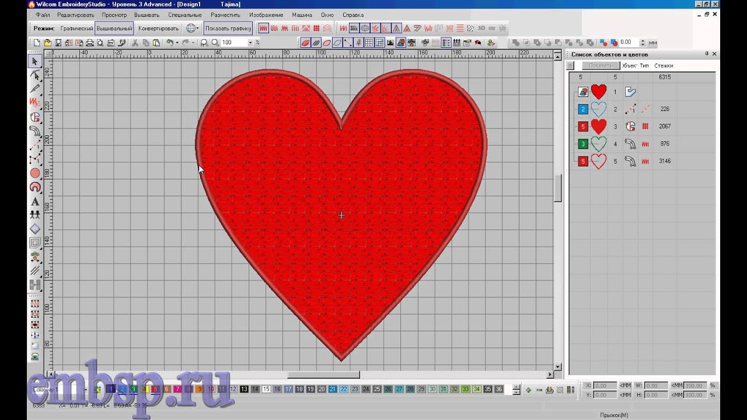Click the Конвертировать button
747x420 pixels.
158,28
